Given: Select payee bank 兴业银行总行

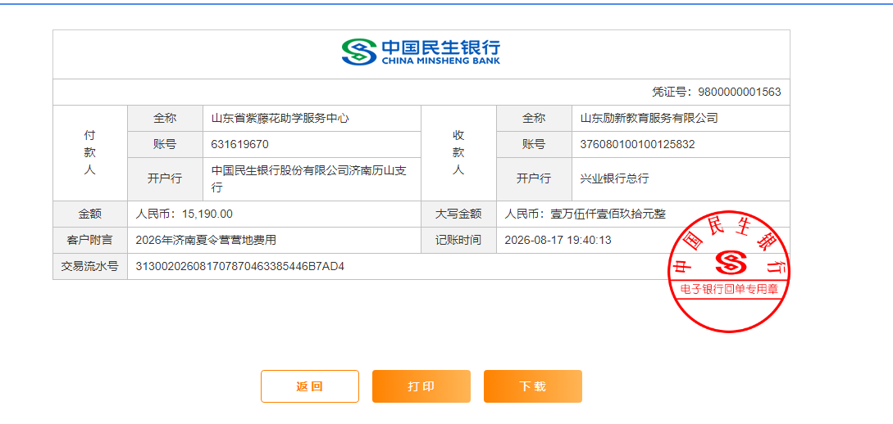Looking at the screenshot, I should click(614, 179).
